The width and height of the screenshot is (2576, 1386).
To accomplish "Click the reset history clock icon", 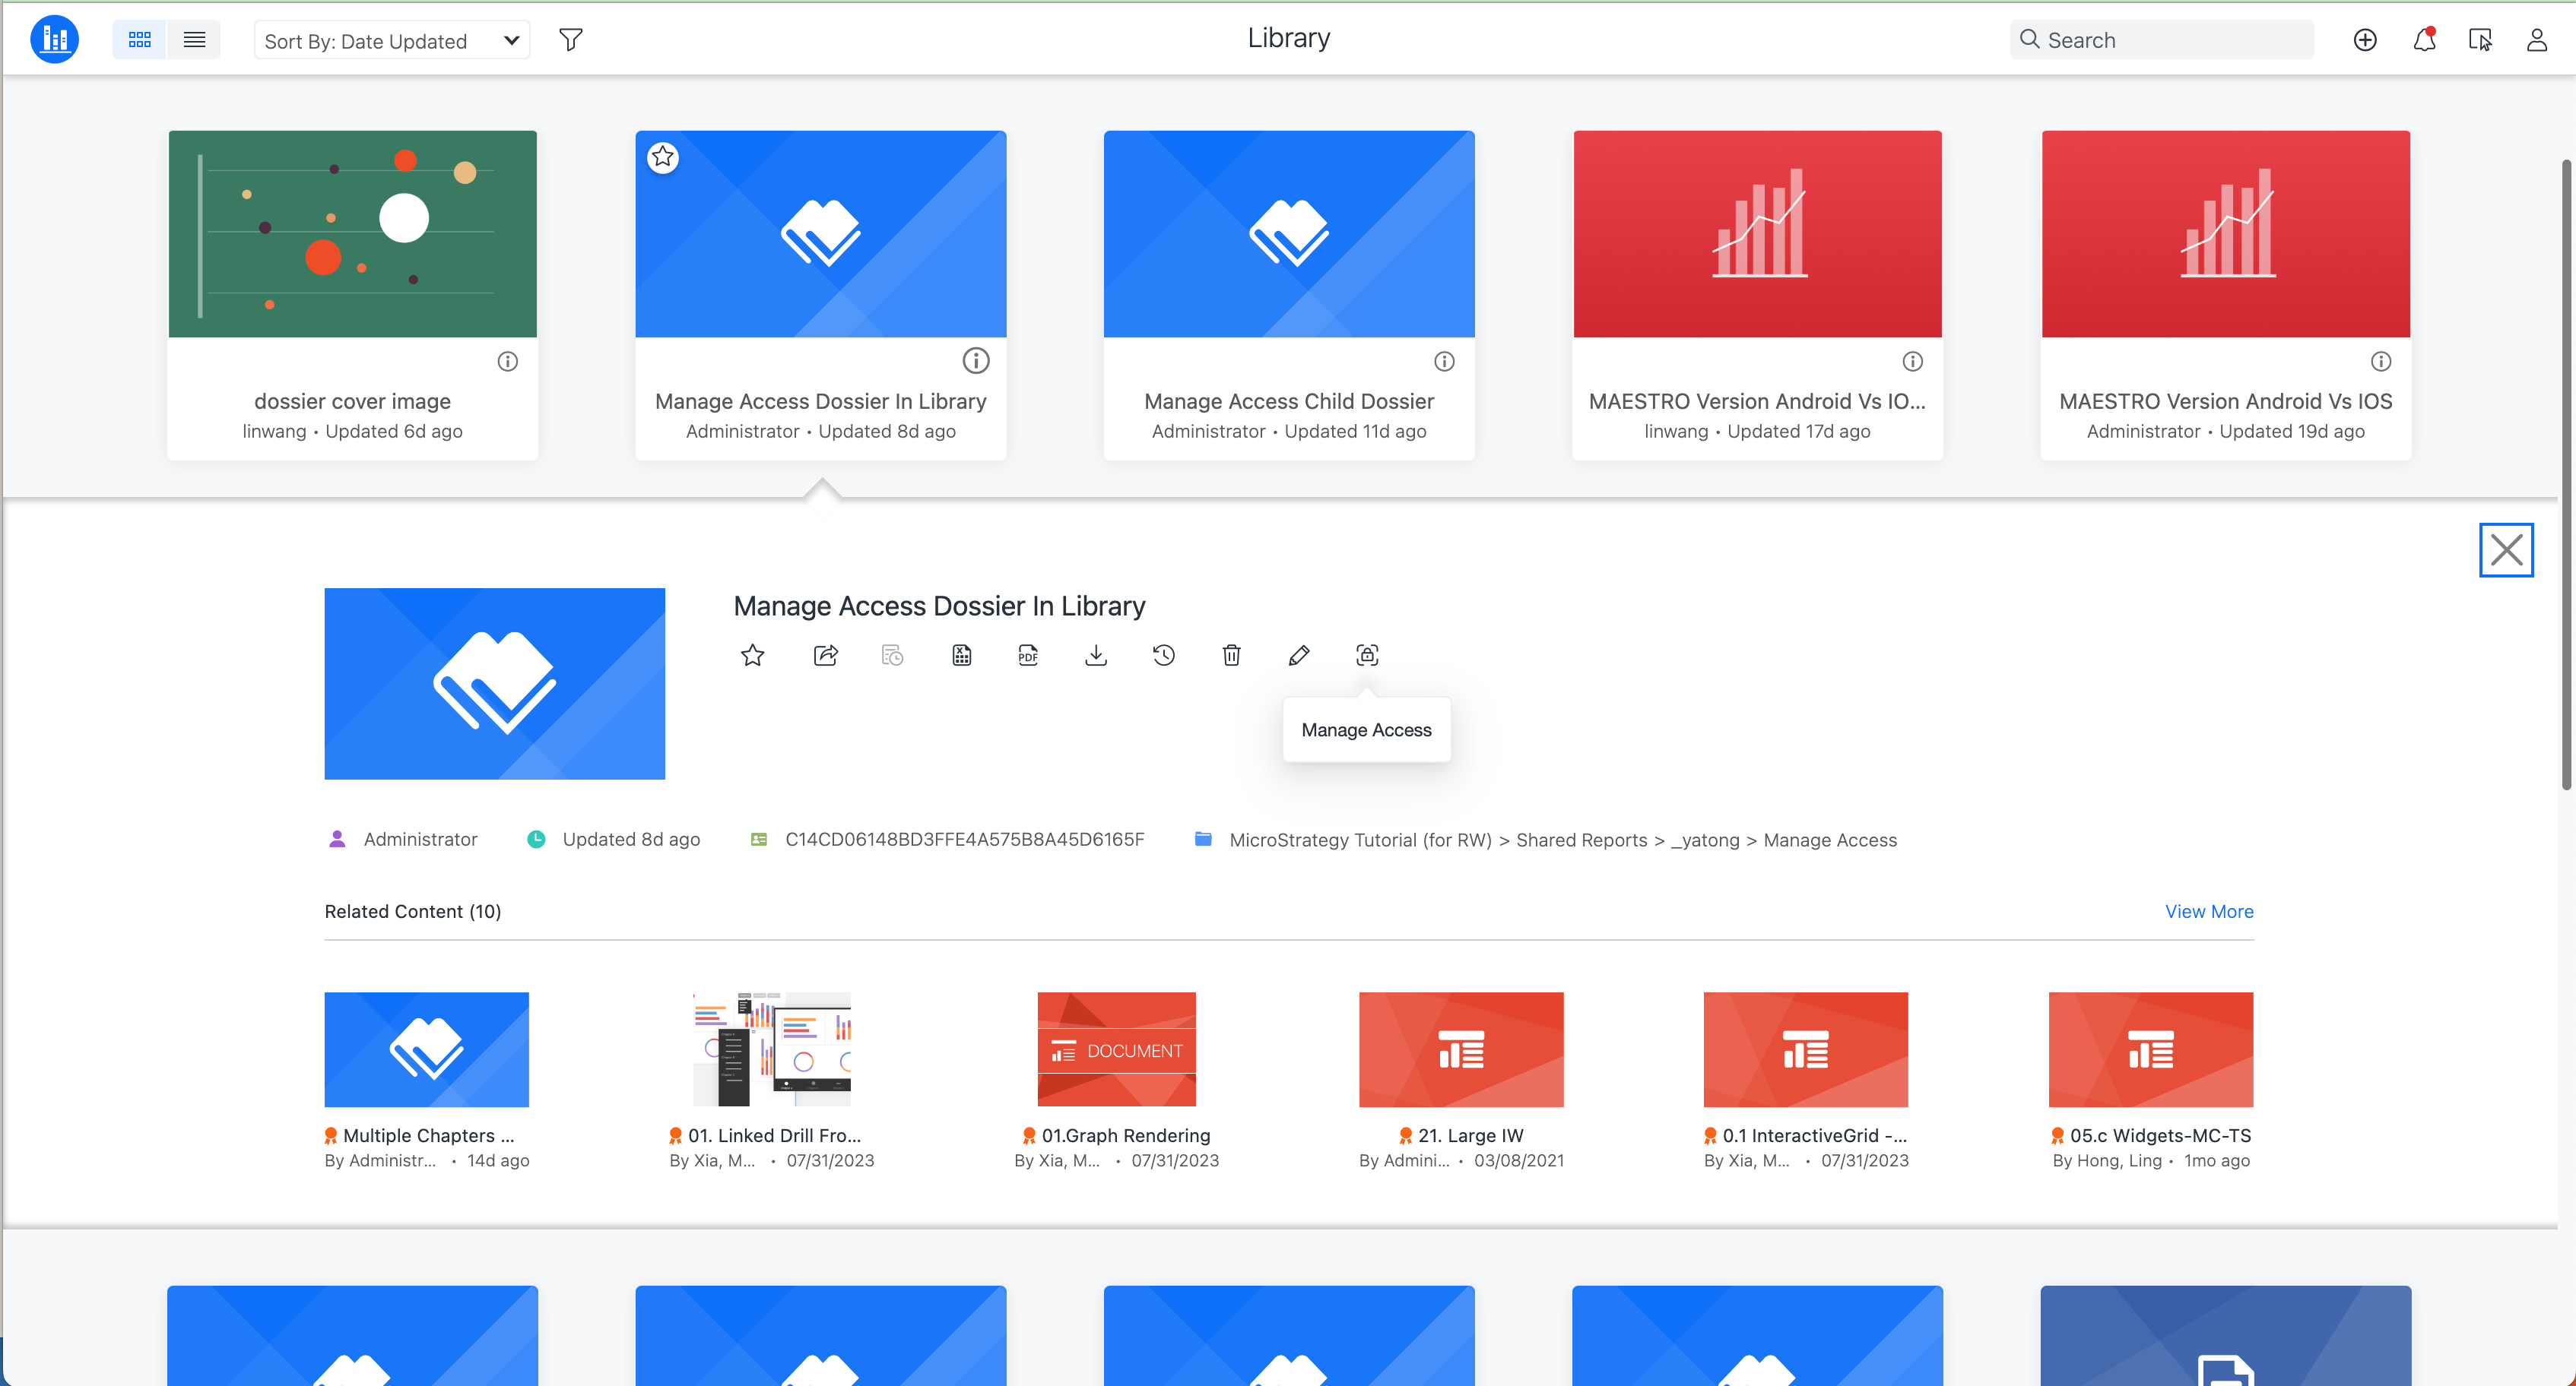I will coord(1163,656).
